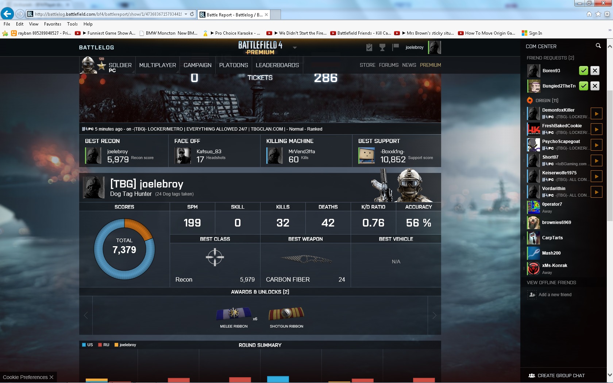This screenshot has width=613, height=383.
Task: Show previous awards with left carousel arrow
Action: [x=86, y=316]
